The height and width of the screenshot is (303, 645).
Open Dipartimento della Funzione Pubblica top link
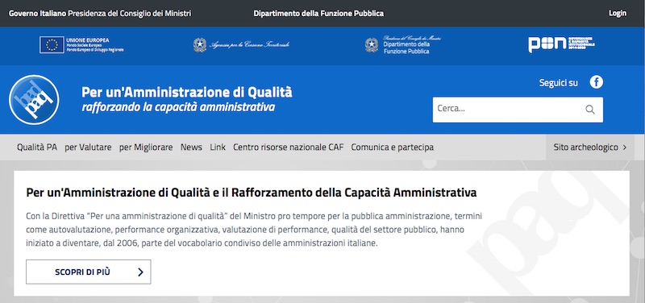tap(318, 13)
